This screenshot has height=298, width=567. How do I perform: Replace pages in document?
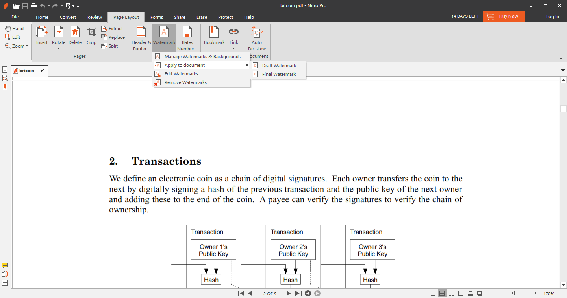[x=113, y=37]
